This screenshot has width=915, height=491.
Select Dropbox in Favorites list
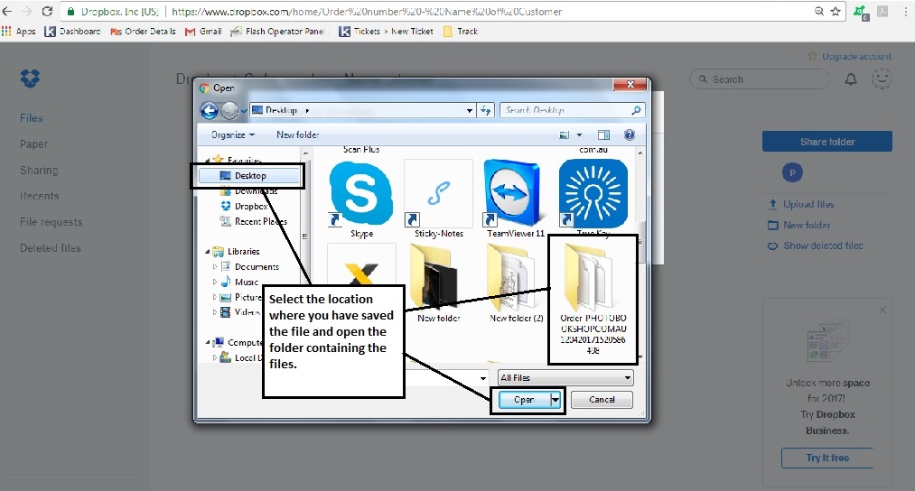pos(244,206)
